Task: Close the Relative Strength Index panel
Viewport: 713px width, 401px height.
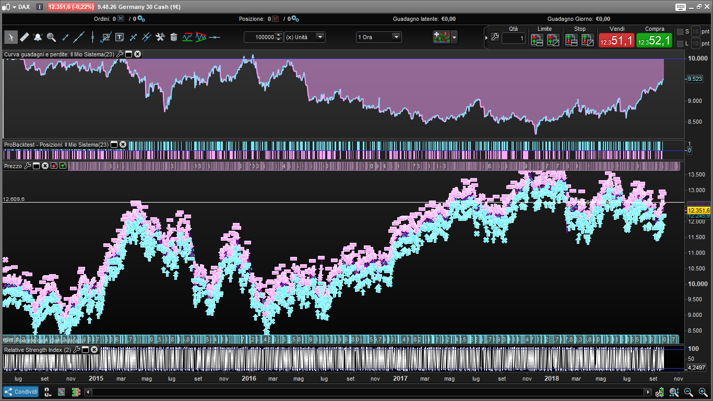Action: point(94,349)
